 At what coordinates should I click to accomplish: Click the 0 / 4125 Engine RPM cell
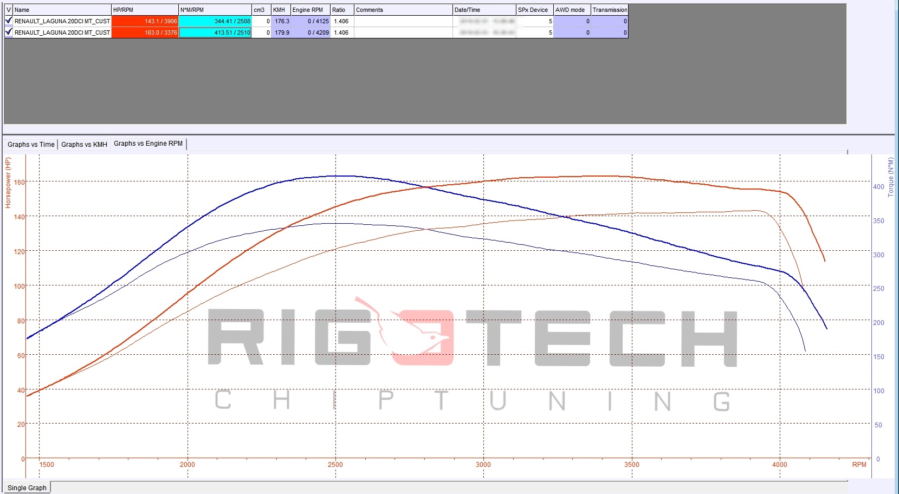click(x=311, y=21)
